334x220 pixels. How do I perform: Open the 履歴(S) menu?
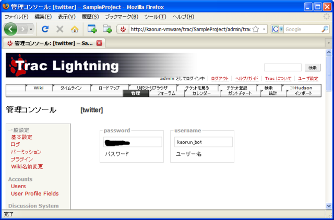coord(90,17)
